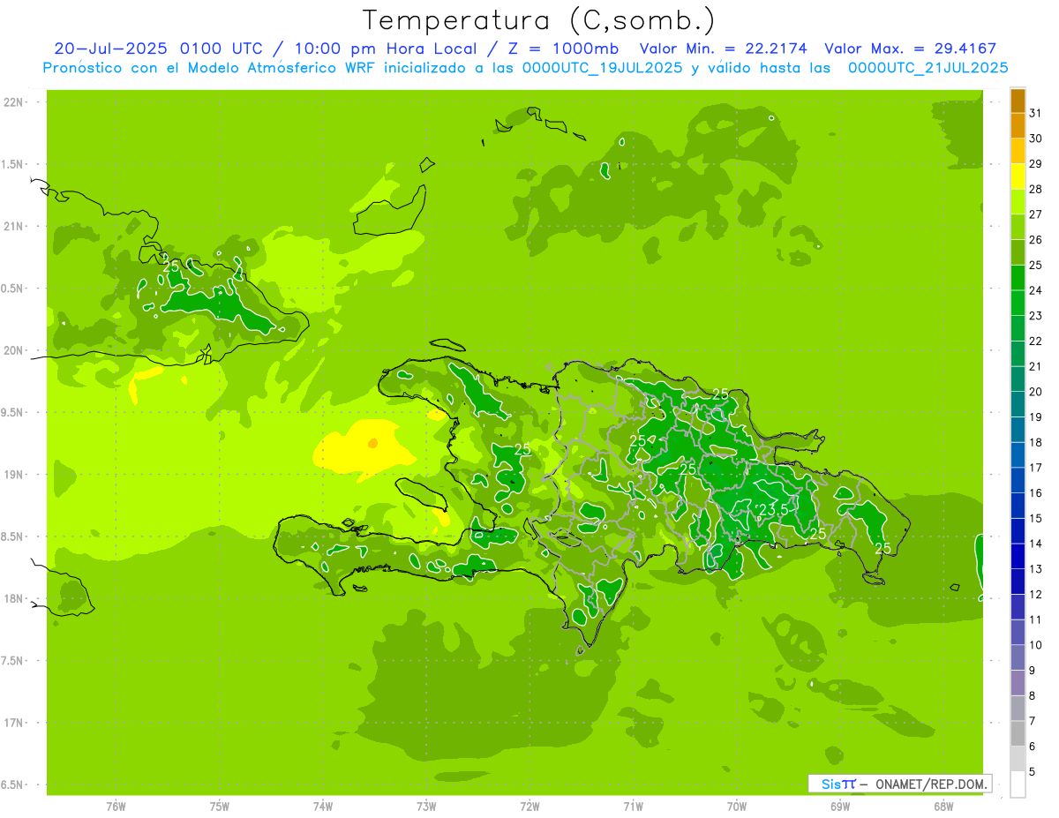Viewport: 1059px width, 818px height.
Task: Click the "0000UTC_19JUL2025" initialization time
Action: tap(602, 67)
